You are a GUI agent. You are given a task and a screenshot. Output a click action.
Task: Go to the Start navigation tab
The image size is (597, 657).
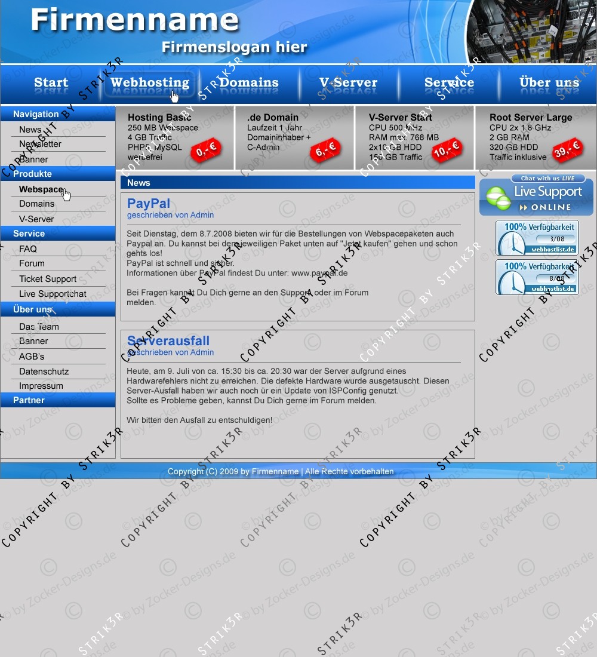[x=51, y=83]
